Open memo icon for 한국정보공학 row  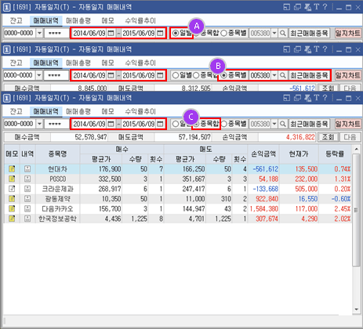pyautogui.click(x=12, y=219)
